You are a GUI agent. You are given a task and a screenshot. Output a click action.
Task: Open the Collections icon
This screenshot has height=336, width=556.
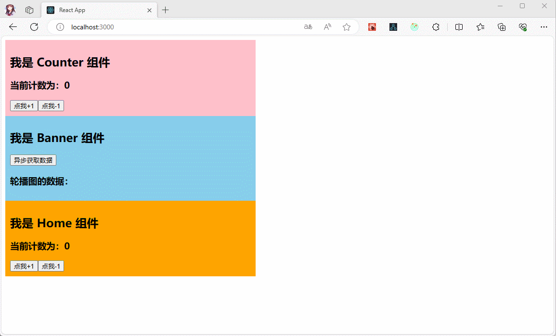pyautogui.click(x=502, y=27)
